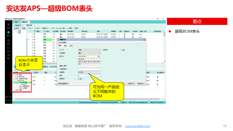Select tree row 1200 研磨(清洗)
Viewport: 233px width, 131px height.
click(x=24, y=86)
